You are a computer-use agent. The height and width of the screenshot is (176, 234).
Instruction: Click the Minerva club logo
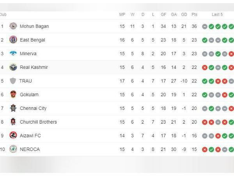pyautogui.click(x=13, y=53)
